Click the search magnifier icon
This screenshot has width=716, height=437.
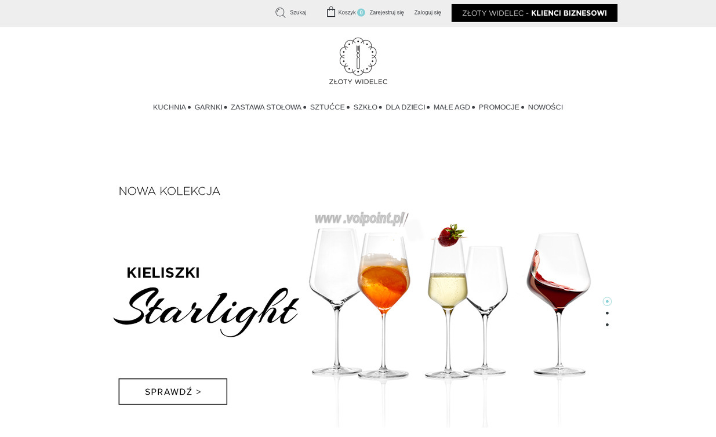[281, 13]
